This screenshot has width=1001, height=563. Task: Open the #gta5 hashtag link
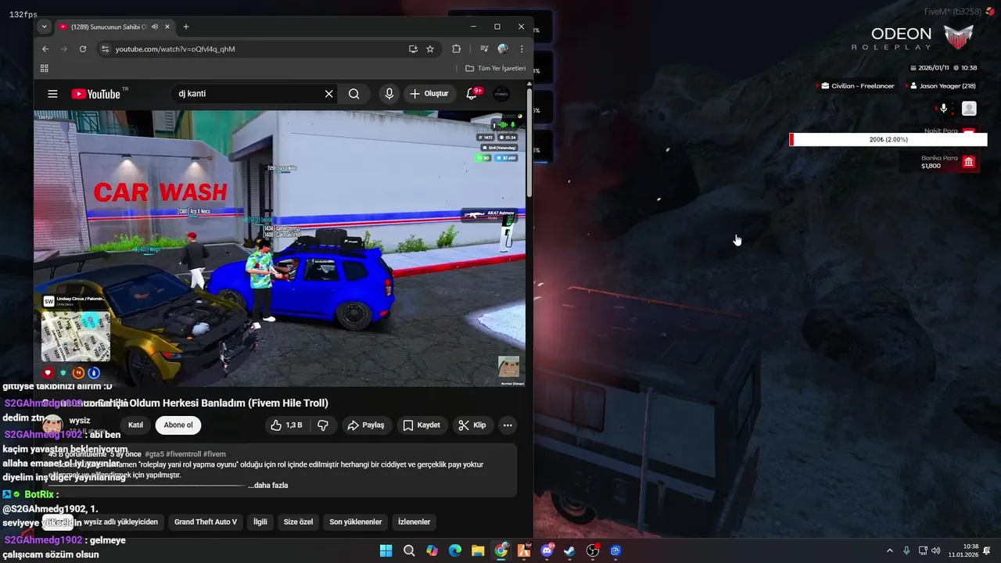[154, 454]
